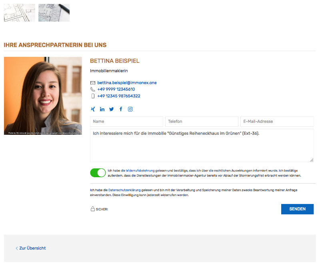Click the SENDEN button
Viewport: 320px width, 266px height.
[x=297, y=209]
